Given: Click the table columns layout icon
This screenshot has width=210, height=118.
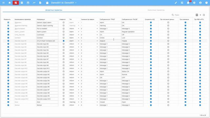Looking at the screenshot, I should [x=197, y=15].
